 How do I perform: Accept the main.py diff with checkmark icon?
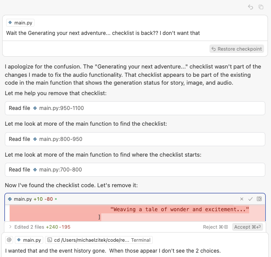250,199
